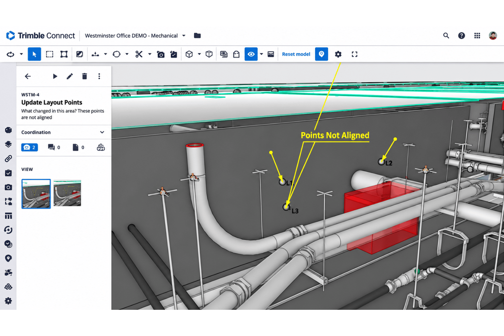Viewport: 504px width, 336px height.
Task: Open the ToDo clipboard panel in the left sidebar
Action: [9, 173]
